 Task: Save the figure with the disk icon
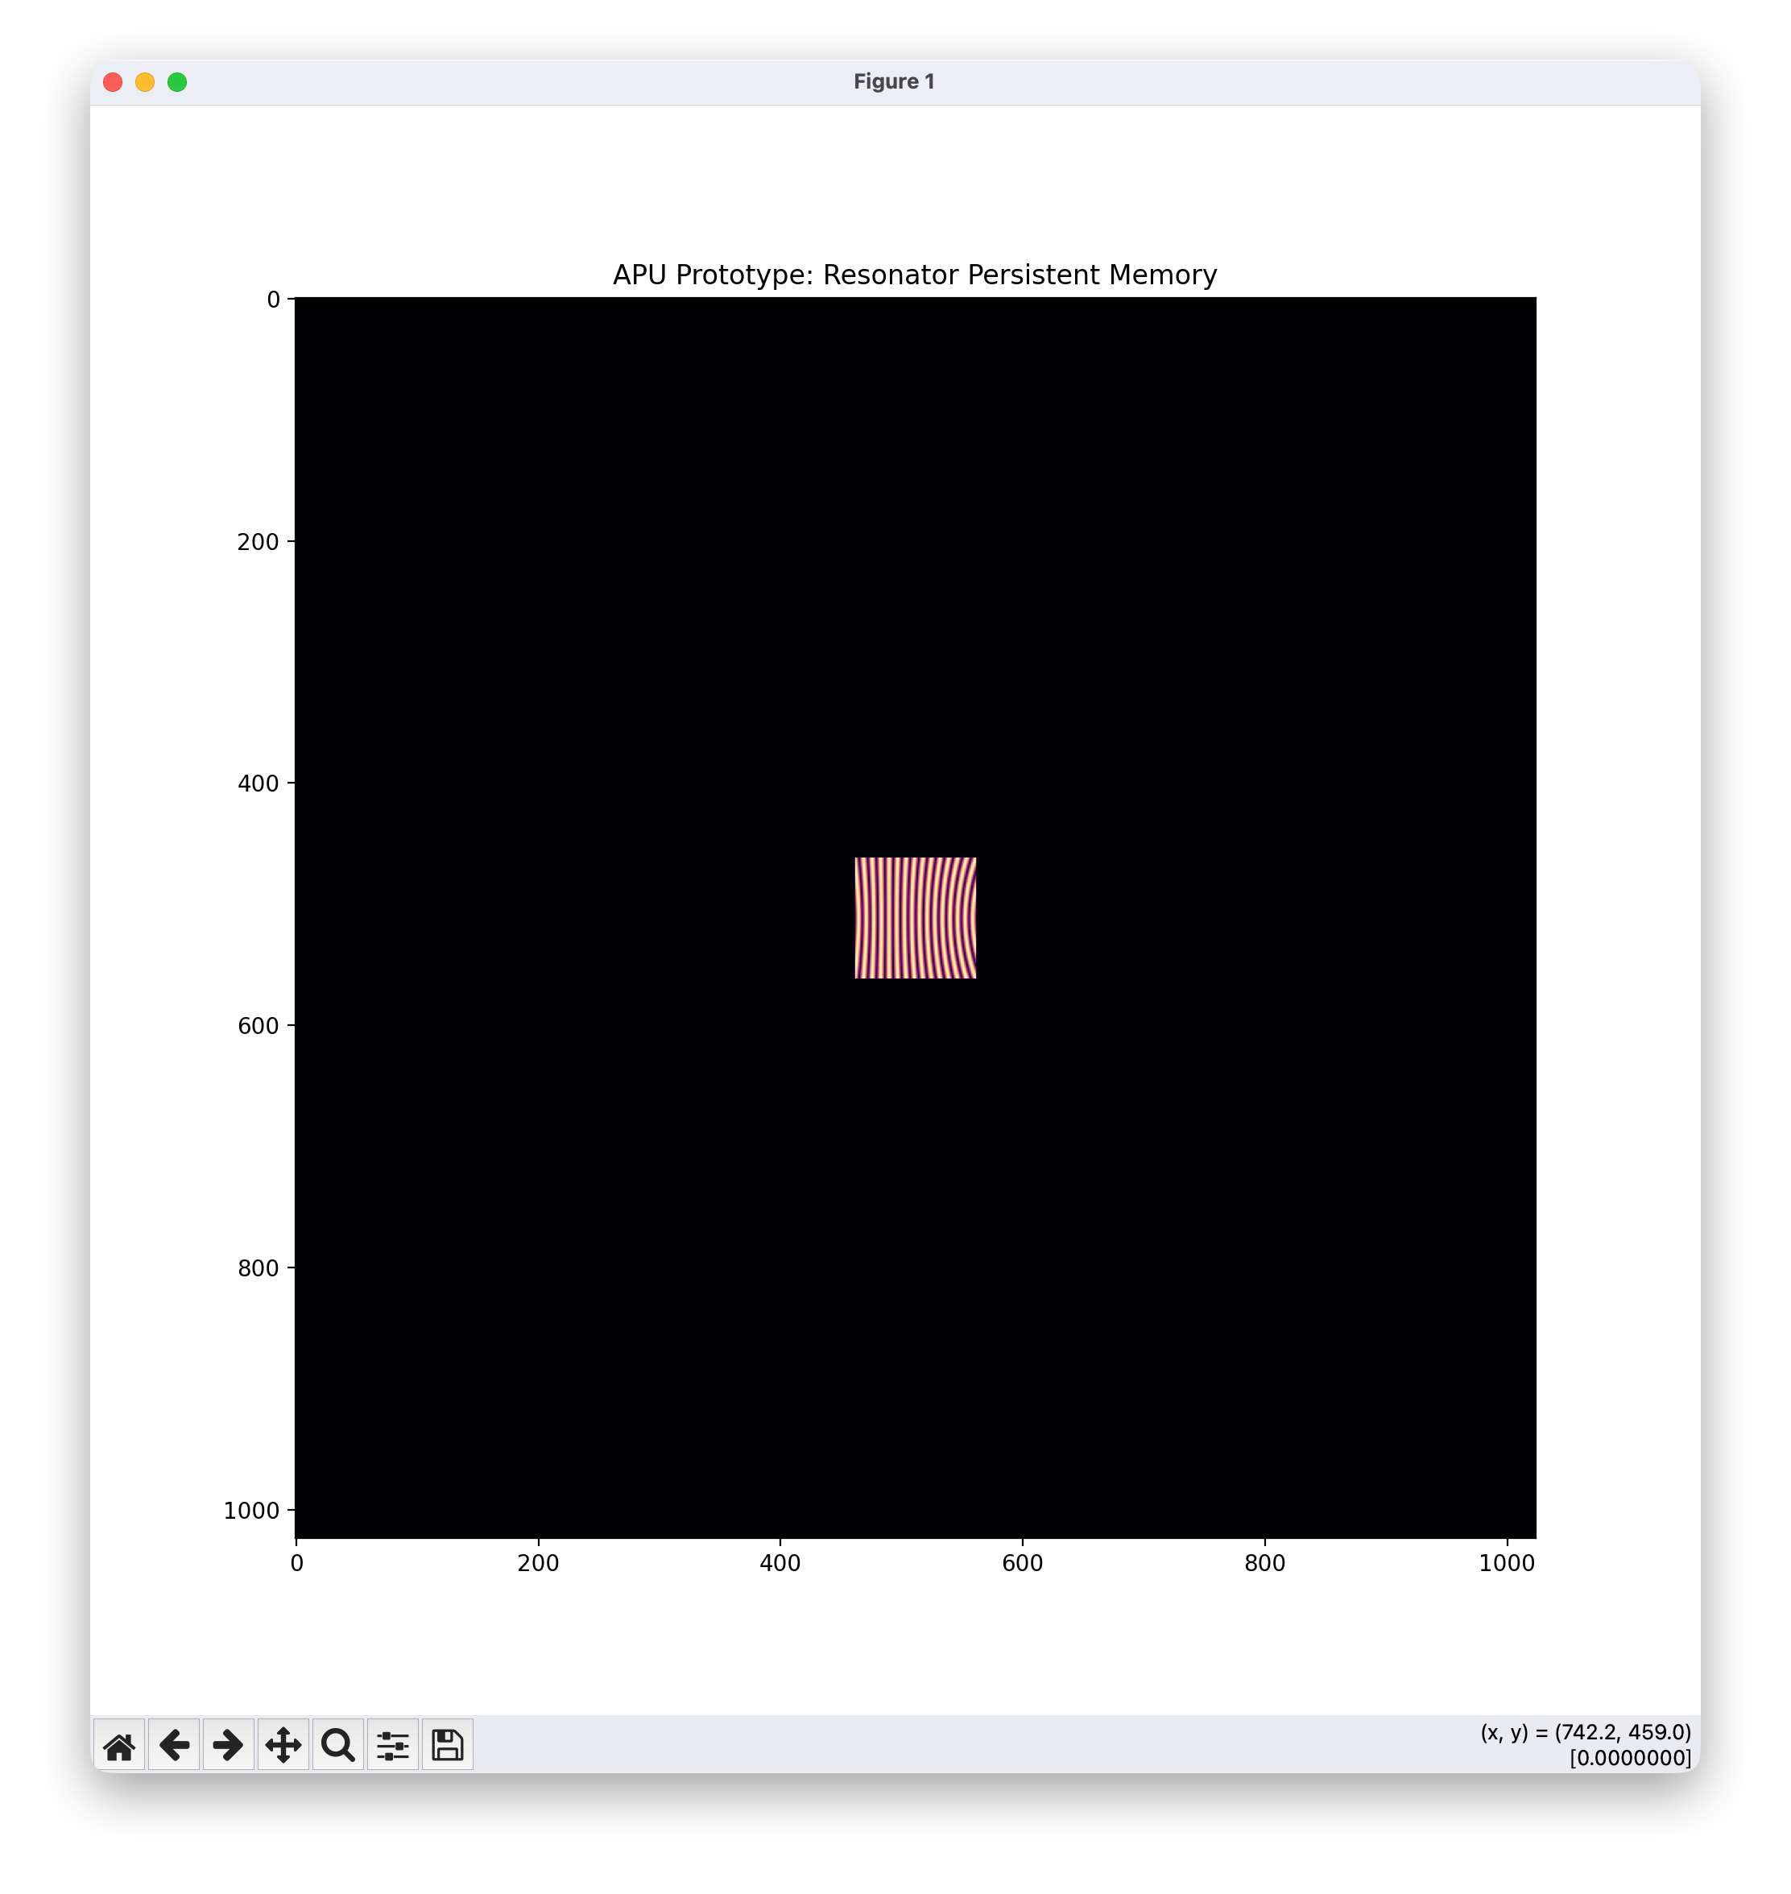point(448,1746)
